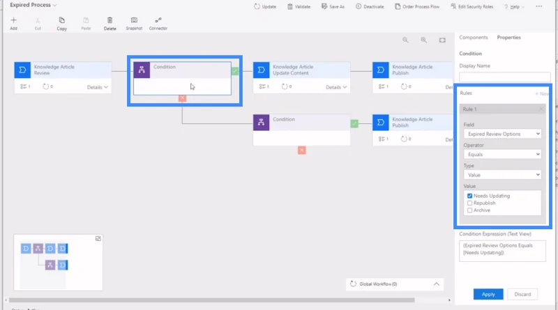Click the Apply button
Image resolution: width=558 pixels, height=310 pixels.
pyautogui.click(x=488, y=294)
